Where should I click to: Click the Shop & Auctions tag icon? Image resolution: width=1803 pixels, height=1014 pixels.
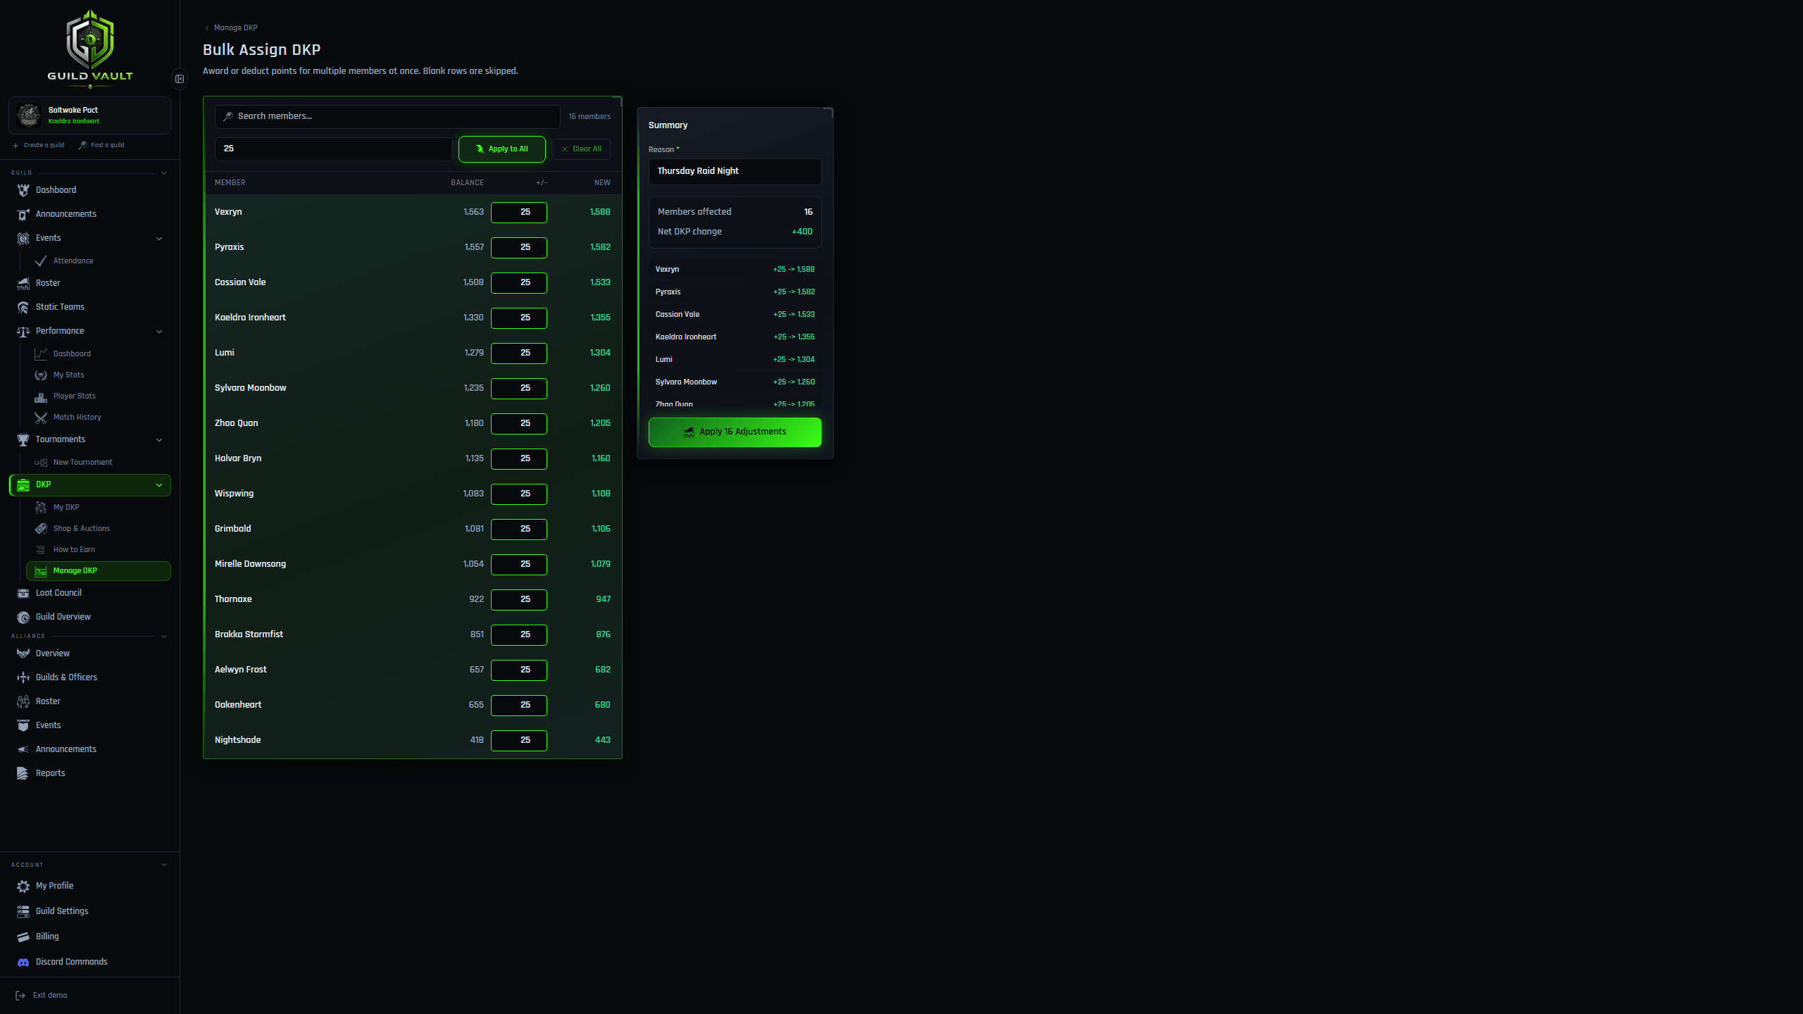tap(41, 528)
